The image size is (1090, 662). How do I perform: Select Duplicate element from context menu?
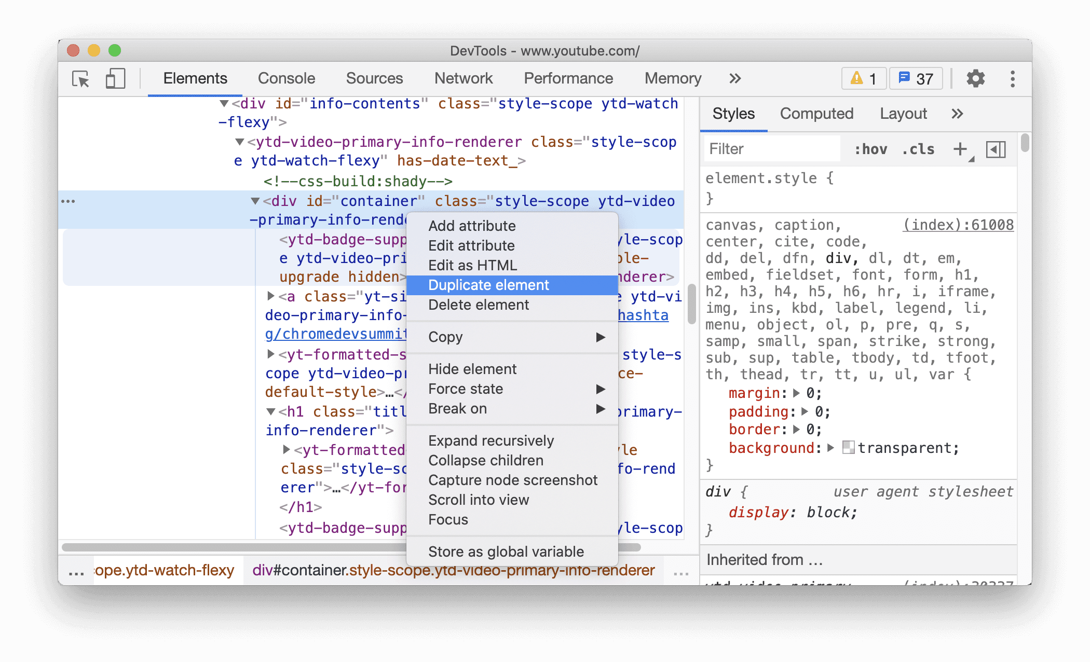point(488,285)
